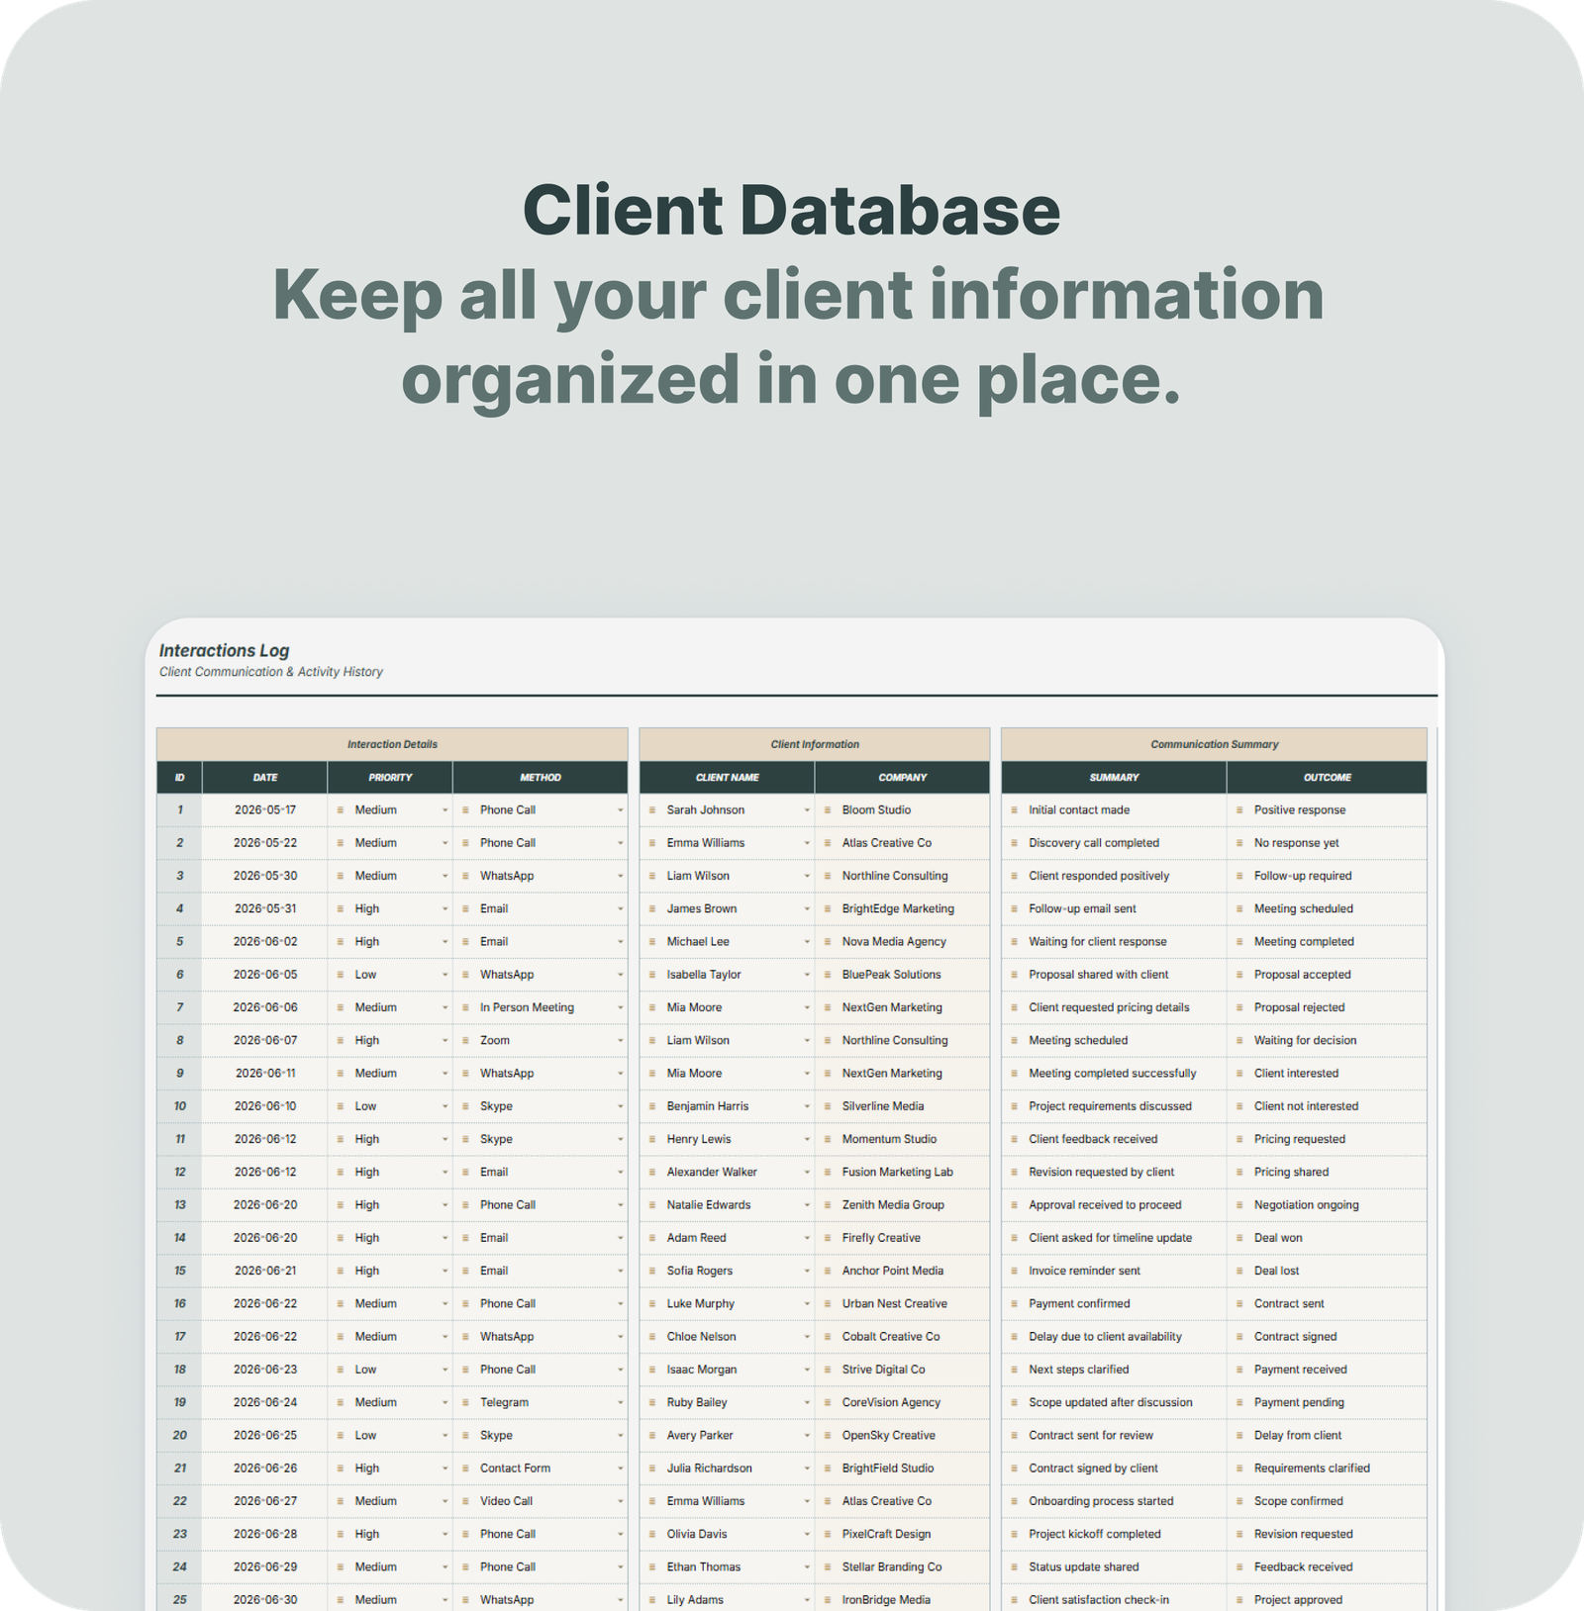Click outcome cell Deal lost
Viewport: 1584px width, 1611px height.
1327,1271
